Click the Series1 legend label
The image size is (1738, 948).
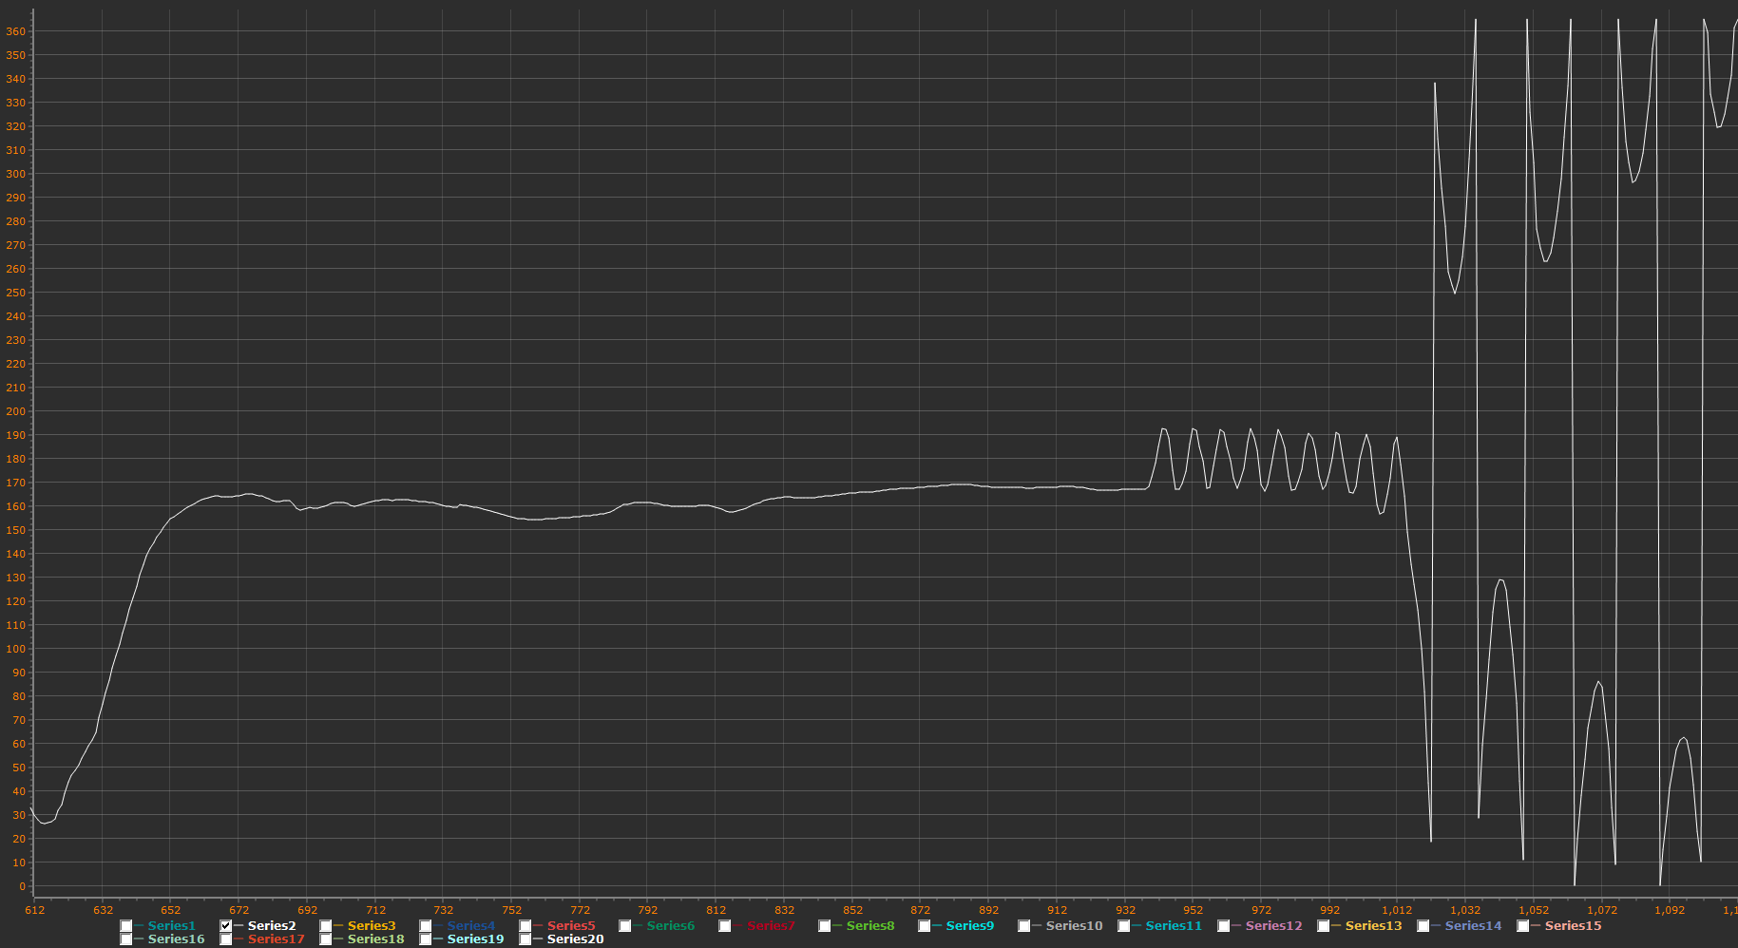pos(171,926)
